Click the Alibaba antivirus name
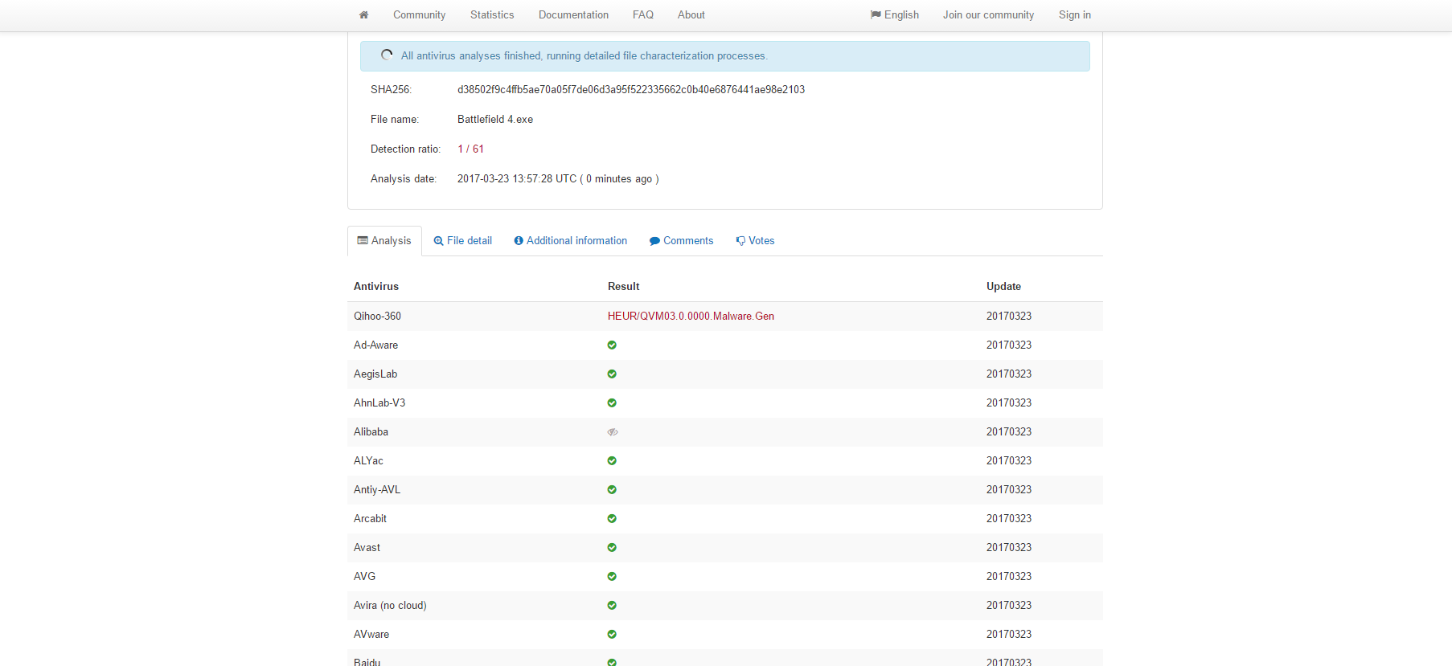1452x666 pixels. (371, 432)
